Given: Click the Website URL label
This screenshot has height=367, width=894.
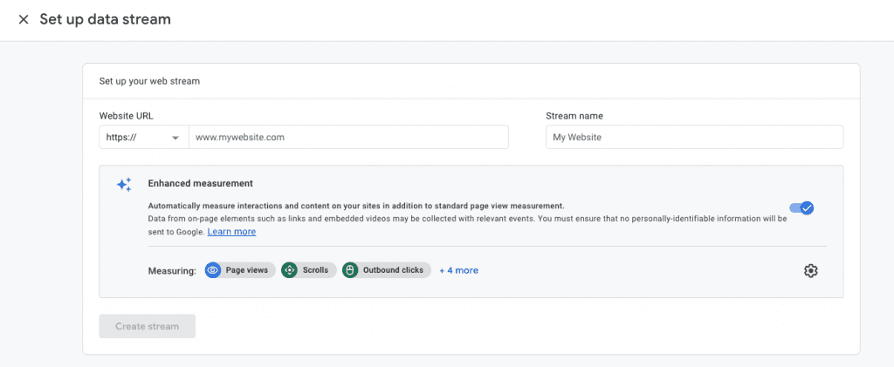Looking at the screenshot, I should (126, 116).
